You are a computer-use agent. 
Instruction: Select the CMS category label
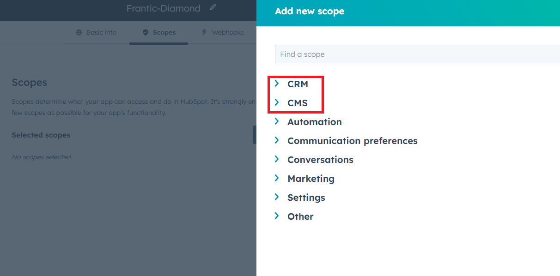(298, 103)
